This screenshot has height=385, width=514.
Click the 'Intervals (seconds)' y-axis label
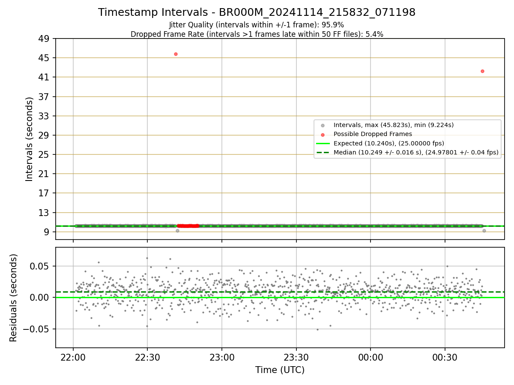click(x=29, y=139)
